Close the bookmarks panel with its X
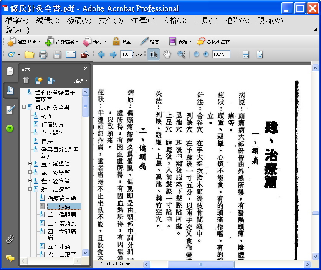The image size is (321, 270). [85, 69]
